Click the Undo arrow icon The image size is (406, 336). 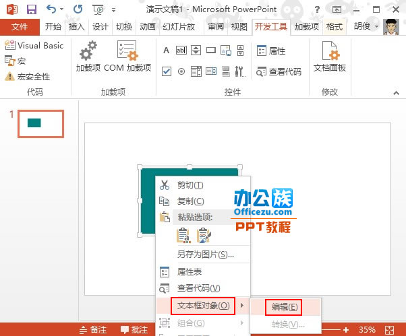coord(51,9)
